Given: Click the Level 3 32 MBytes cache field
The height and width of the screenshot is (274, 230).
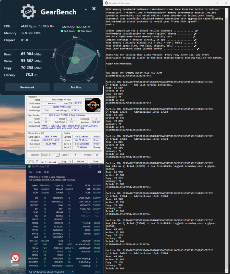Looking at the screenshot, I should tap(82, 147).
